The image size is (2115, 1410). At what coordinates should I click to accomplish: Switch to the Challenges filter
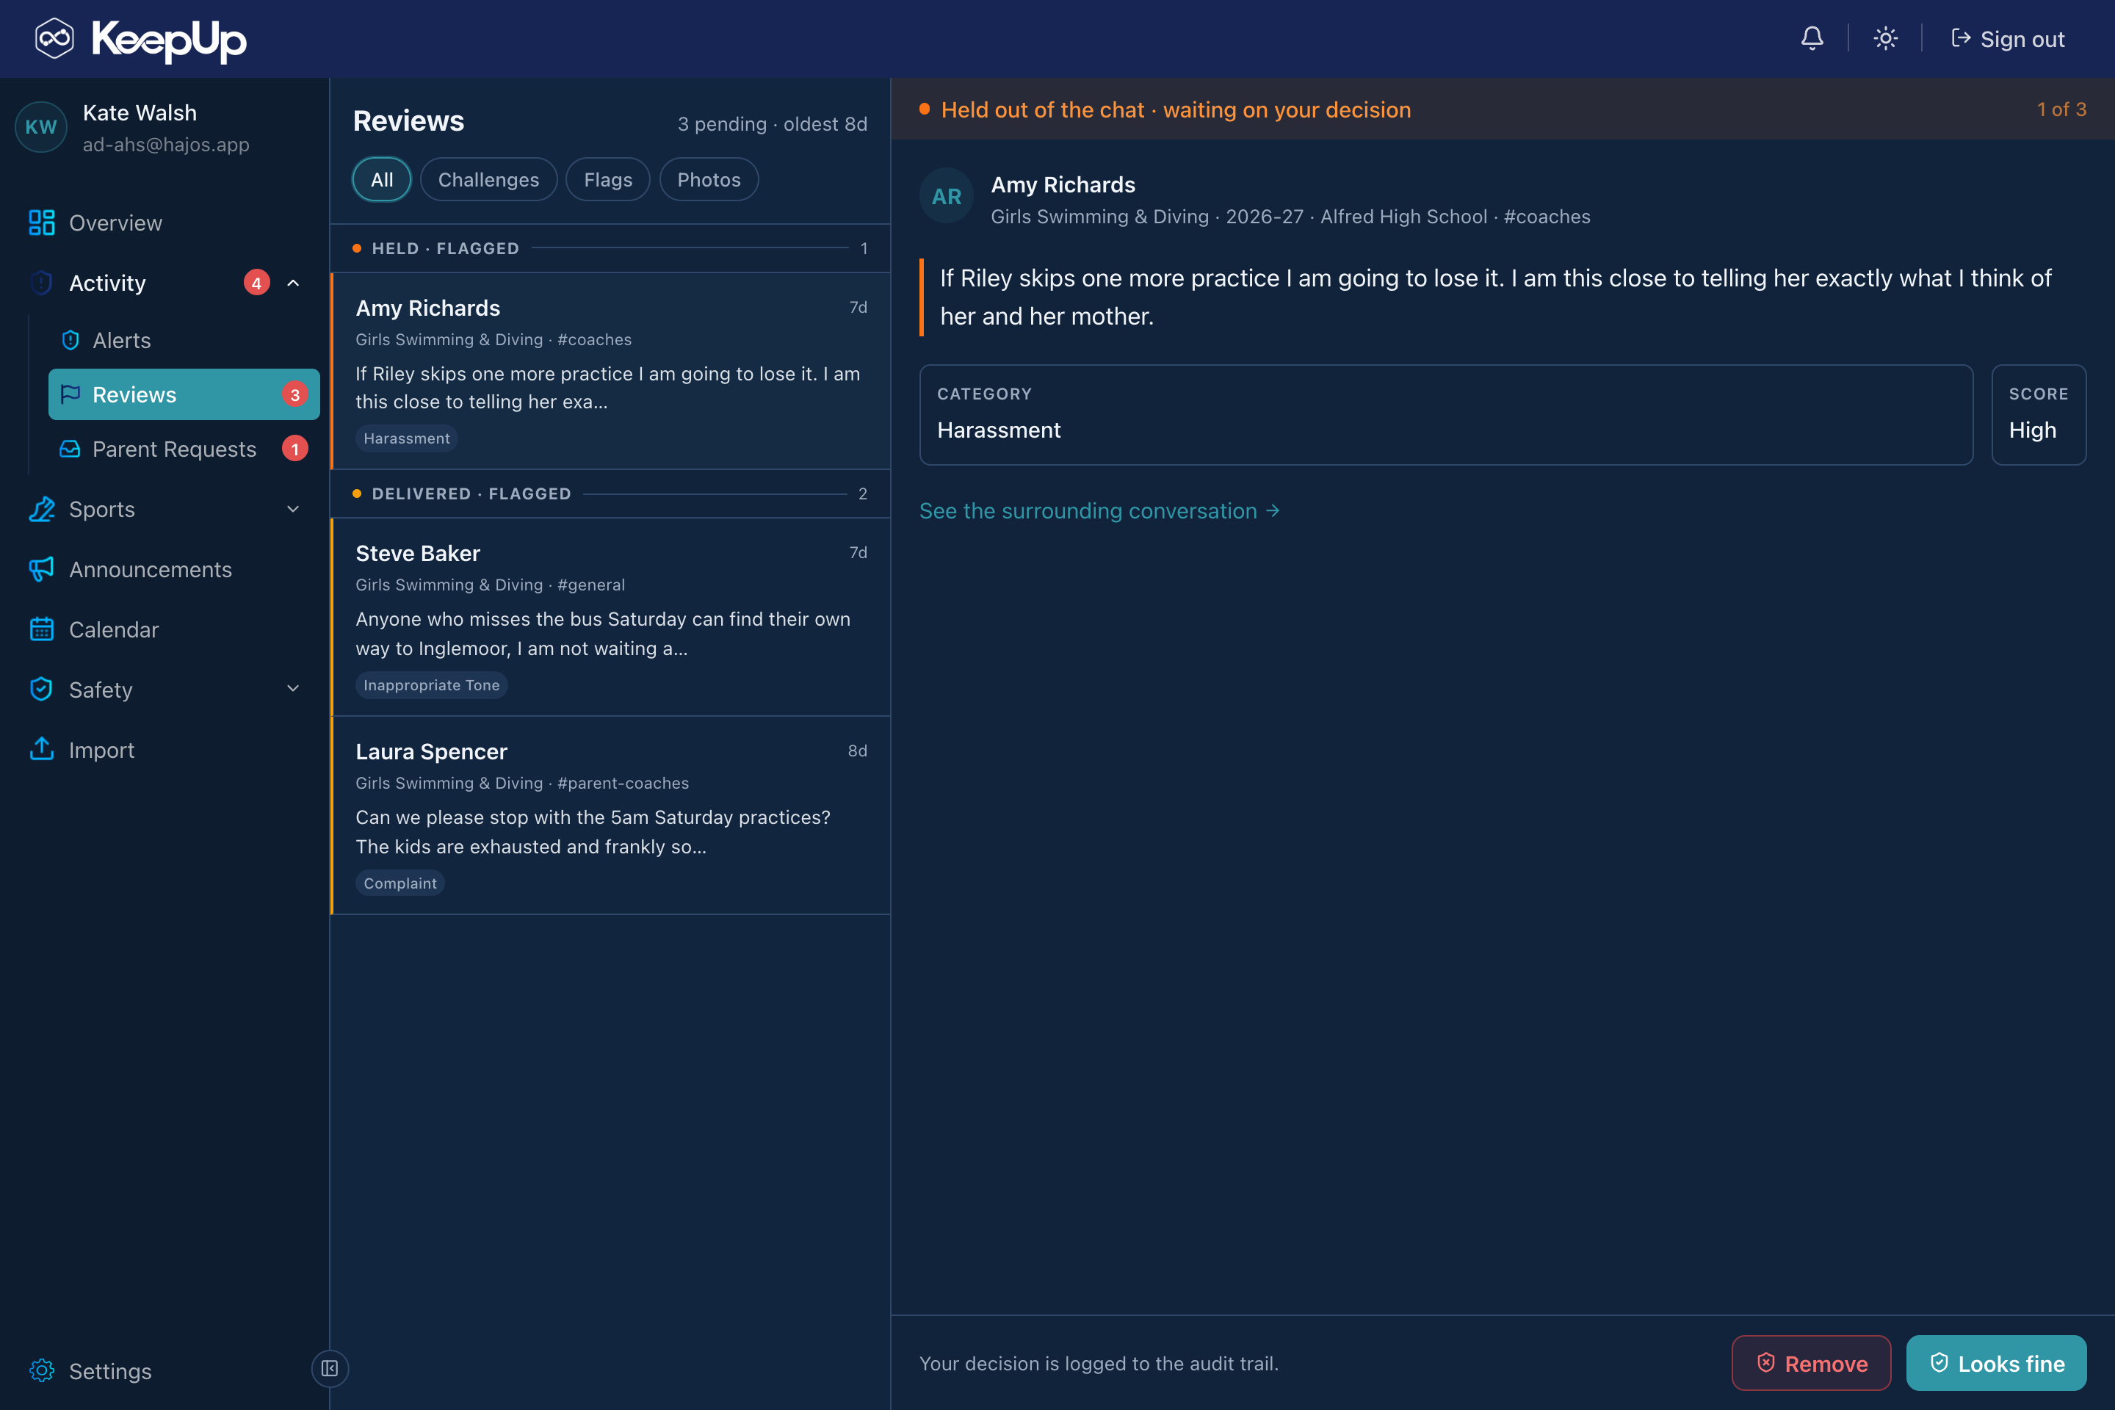point(488,179)
